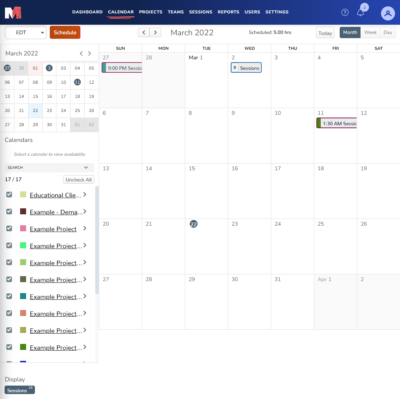The width and height of the screenshot is (400, 399).
Task: Expand the calendar SEARCH dropdown
Action: (49, 167)
